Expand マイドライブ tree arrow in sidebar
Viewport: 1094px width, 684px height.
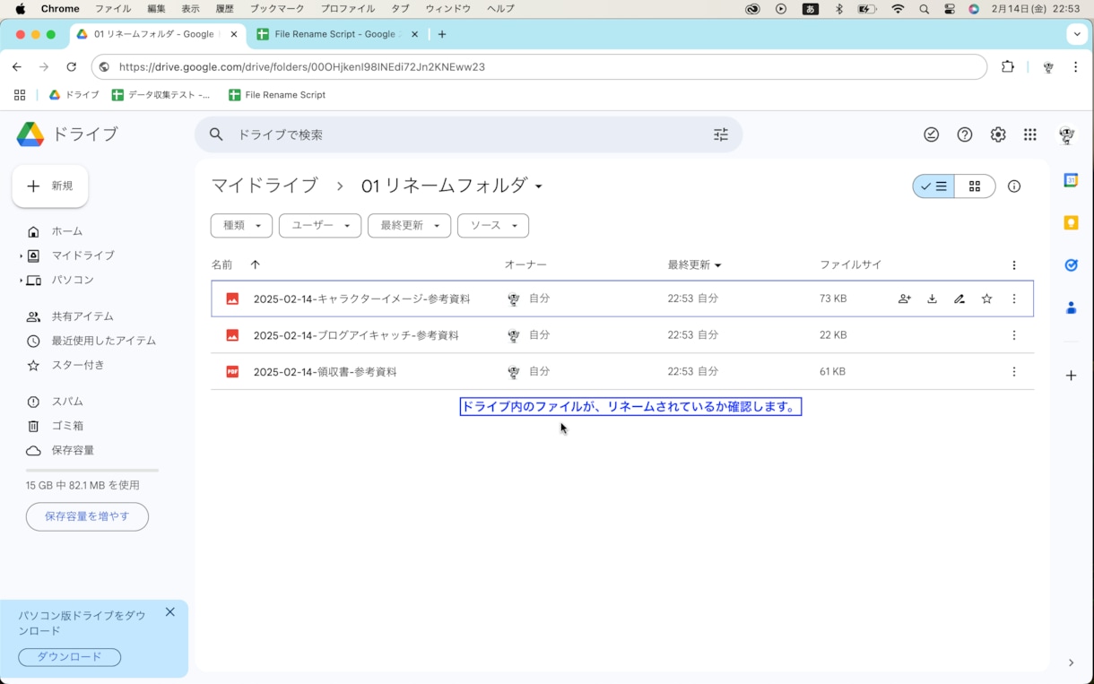21,256
